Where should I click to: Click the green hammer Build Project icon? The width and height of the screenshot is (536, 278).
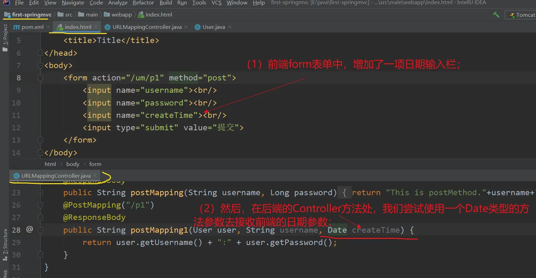tap(496, 15)
